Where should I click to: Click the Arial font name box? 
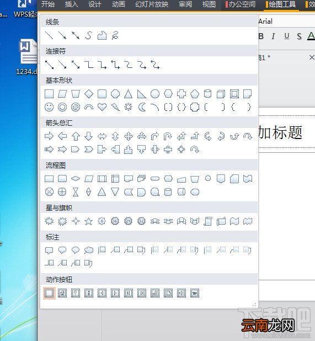(x=286, y=22)
